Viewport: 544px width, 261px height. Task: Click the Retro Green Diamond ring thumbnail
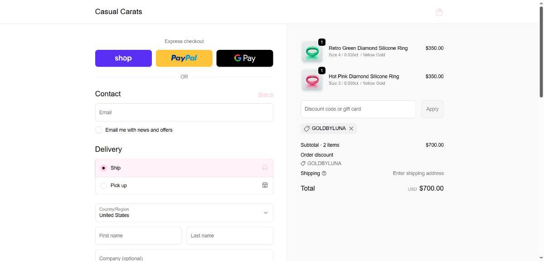312,52
